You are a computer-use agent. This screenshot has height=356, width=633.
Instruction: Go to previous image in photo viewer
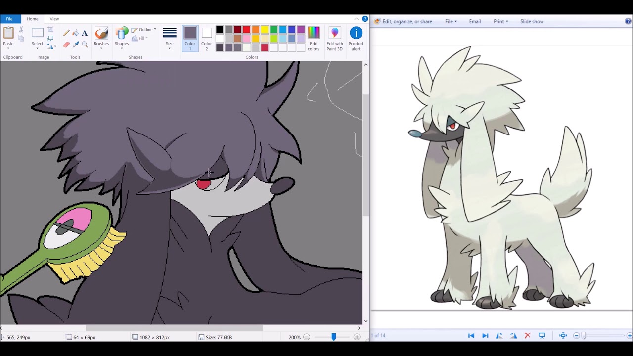[471, 336]
